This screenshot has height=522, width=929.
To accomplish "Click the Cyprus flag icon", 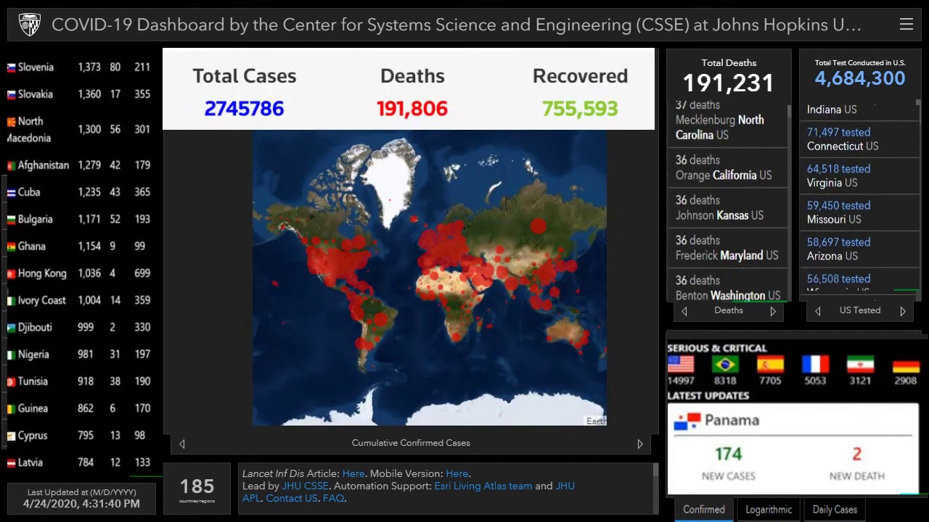I will [11, 436].
